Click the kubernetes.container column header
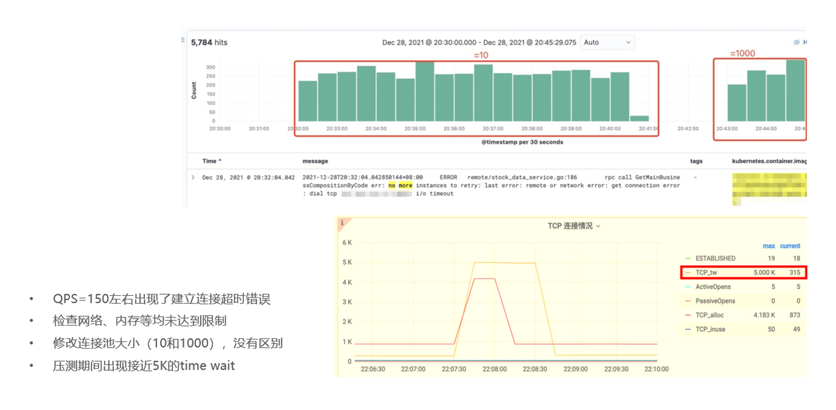Viewport: 836px width, 410px height. point(768,161)
